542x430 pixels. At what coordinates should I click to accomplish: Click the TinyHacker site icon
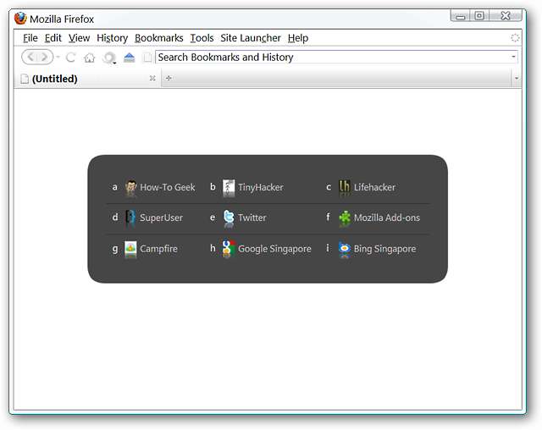pyautogui.click(x=229, y=187)
